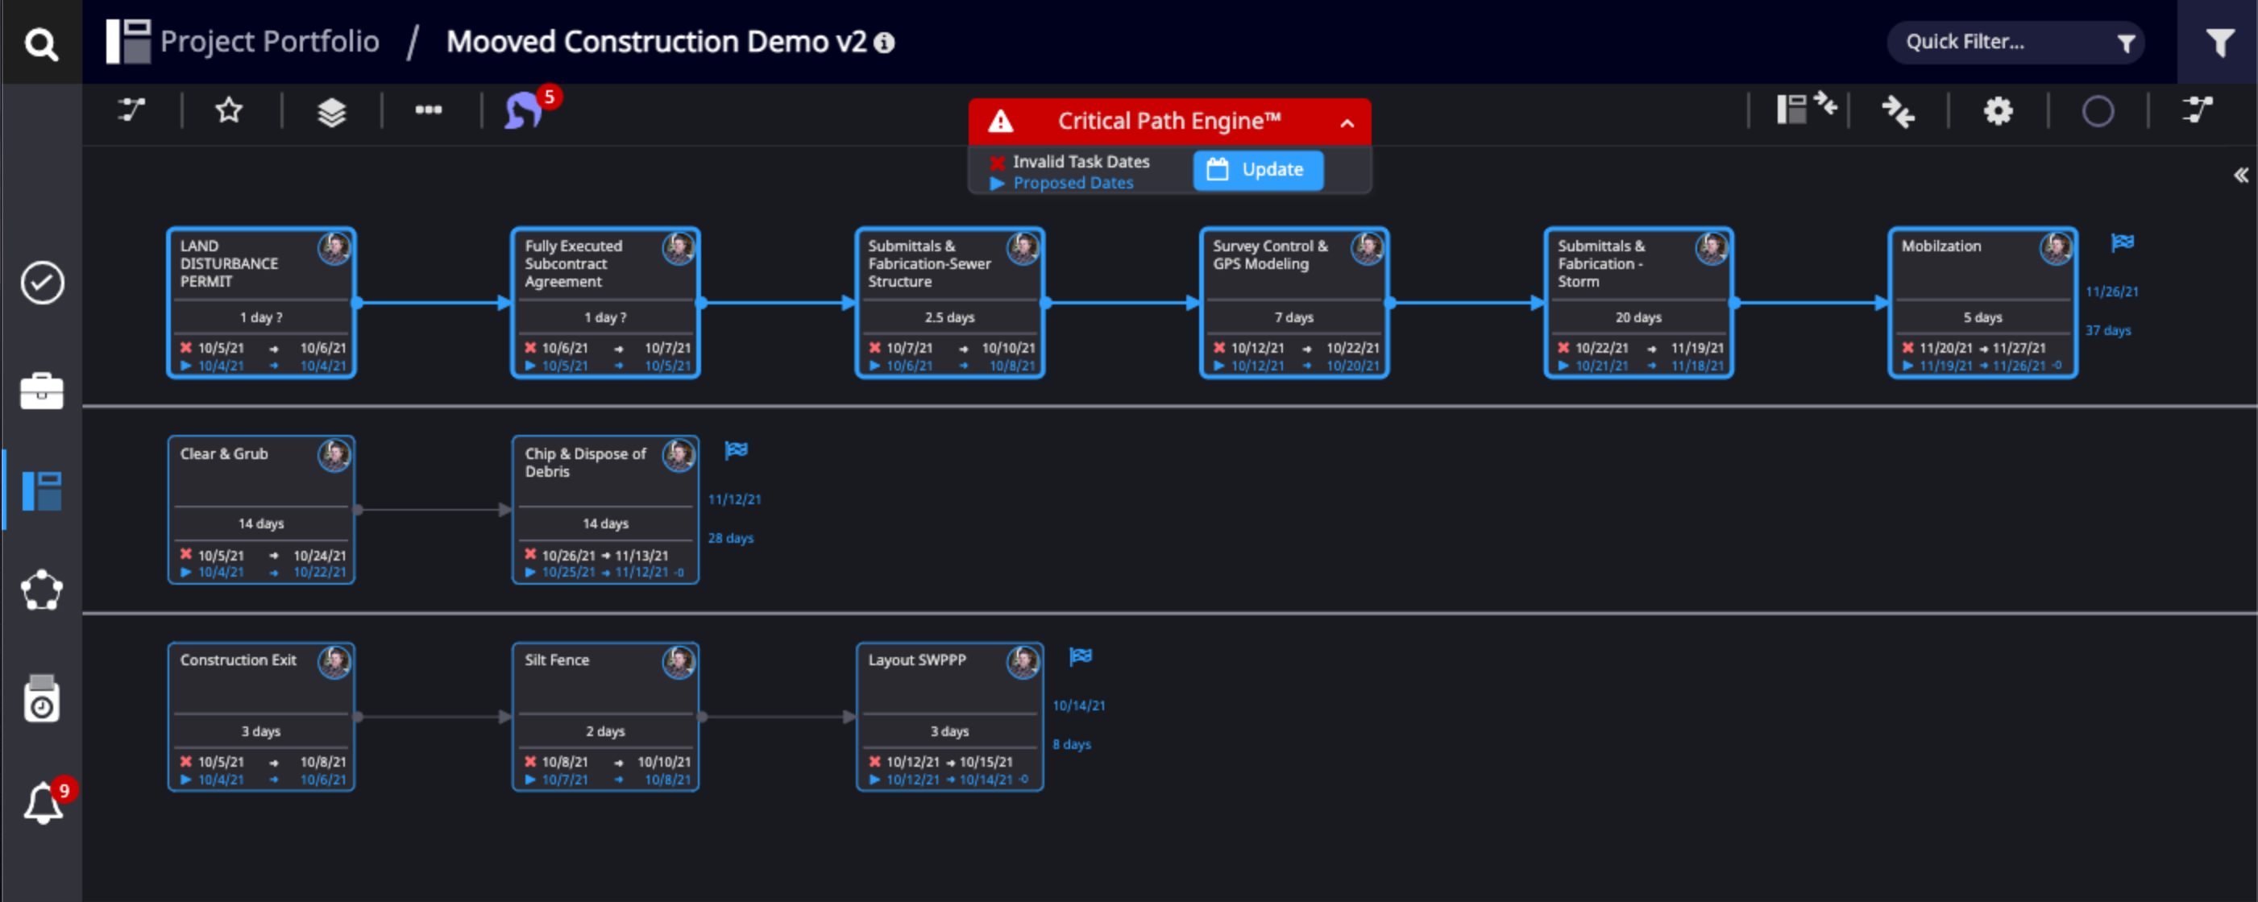
Task: Click the Project Portfolio logo icon
Action: pos(128,41)
